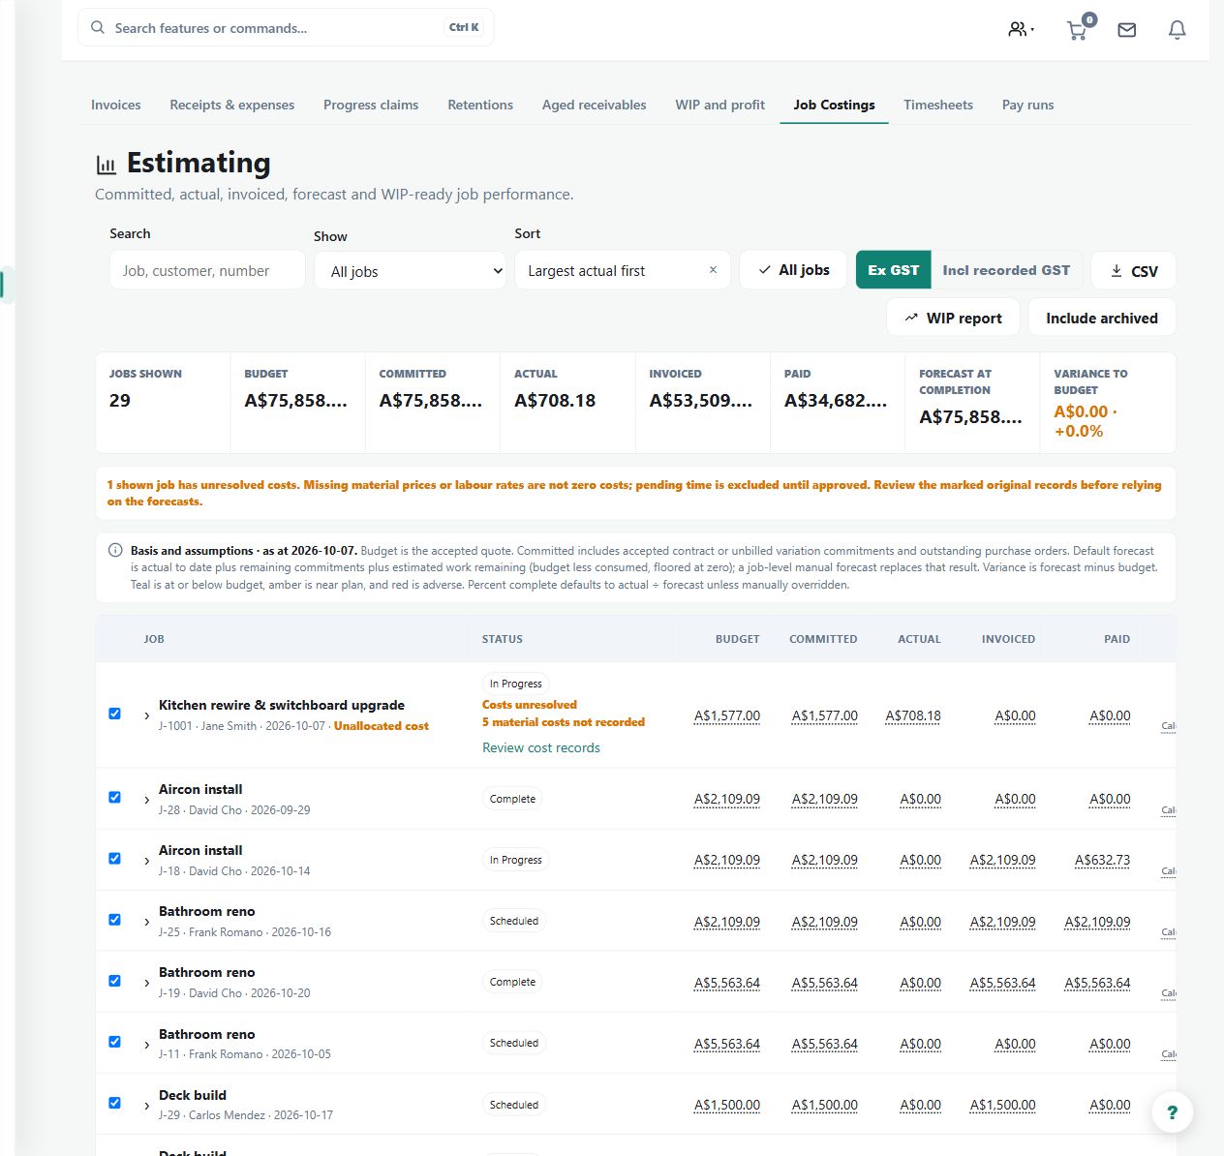Screen dimensions: 1224x1156
Task: Expand the Kitchen rewire & switchboard upgrade row
Action: (x=146, y=716)
